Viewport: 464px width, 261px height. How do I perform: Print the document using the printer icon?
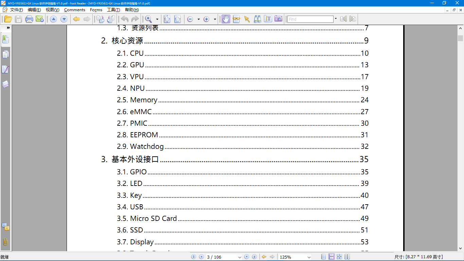pos(29,19)
